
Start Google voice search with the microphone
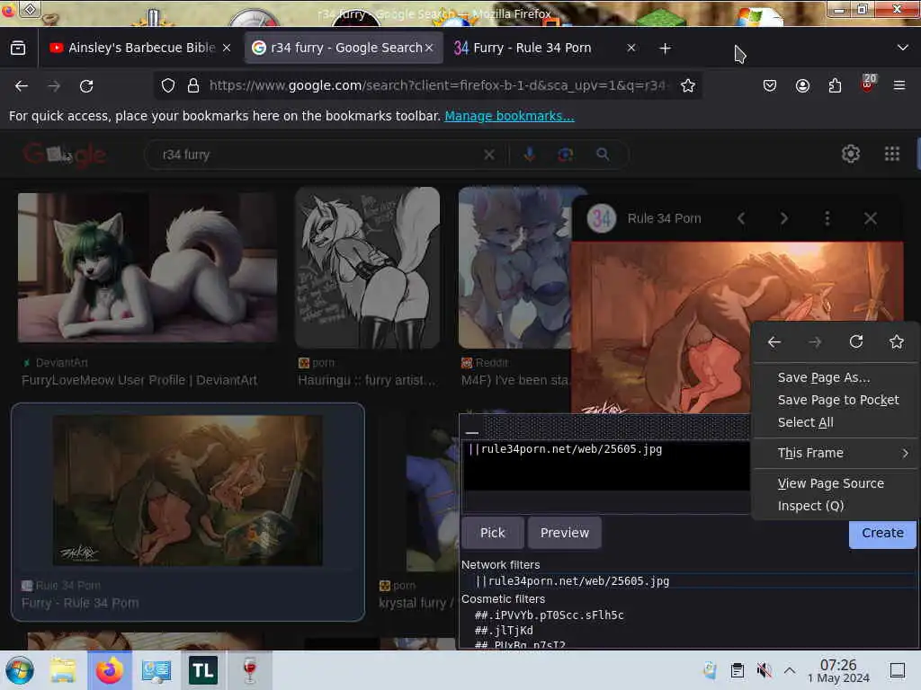tap(529, 155)
